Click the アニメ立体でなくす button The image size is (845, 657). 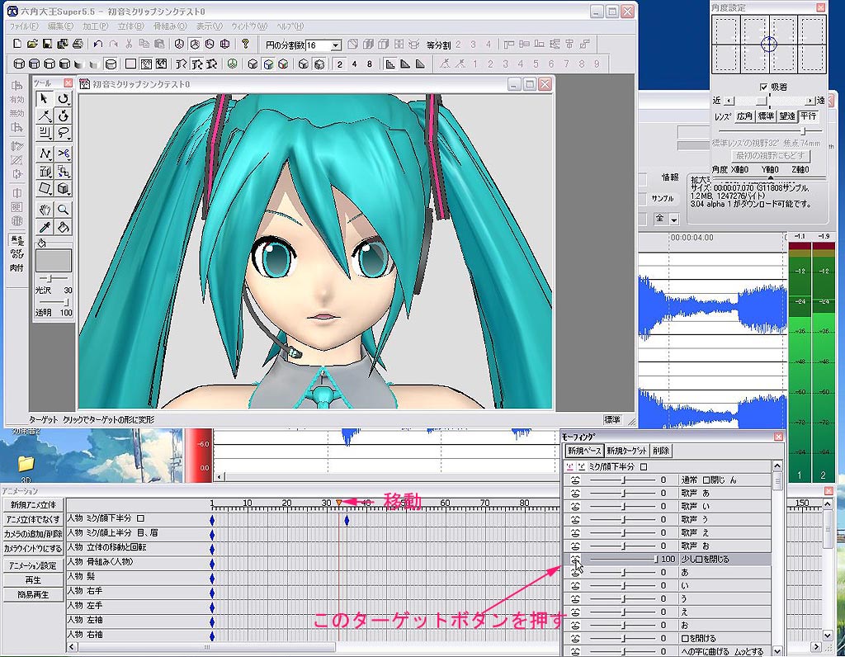point(33,519)
